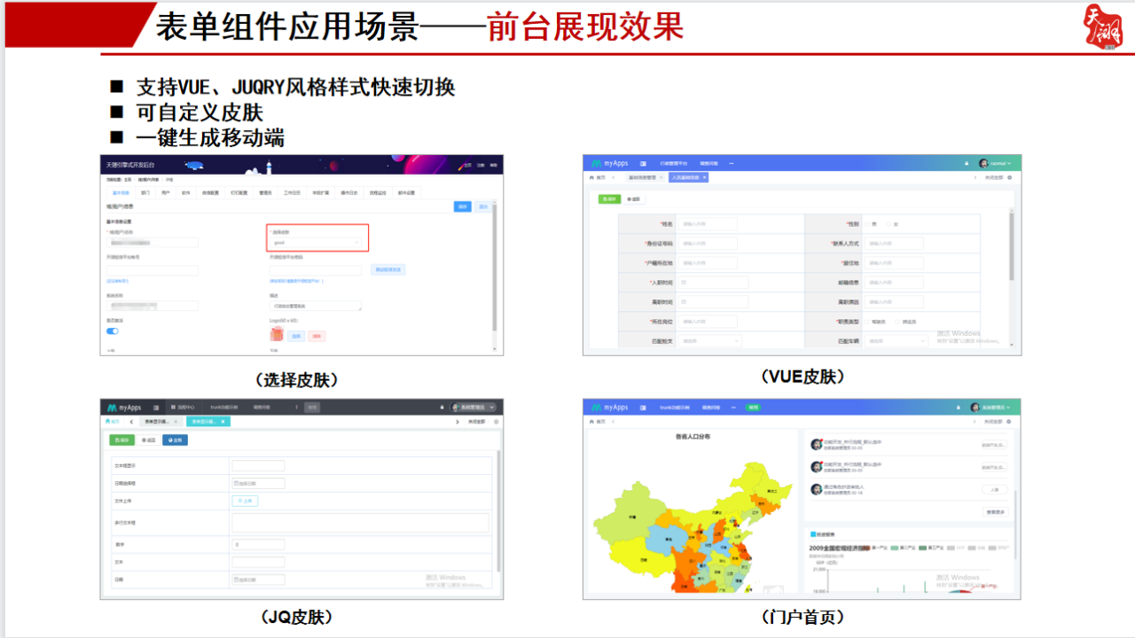1135x638 pixels.
Task: Click the lock icon in the VUE skin top bar
Action: pos(966,163)
